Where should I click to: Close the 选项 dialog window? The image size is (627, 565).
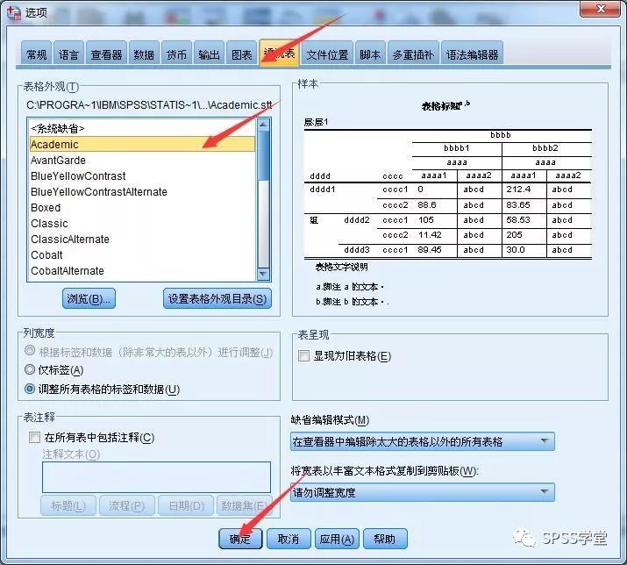coord(601,9)
